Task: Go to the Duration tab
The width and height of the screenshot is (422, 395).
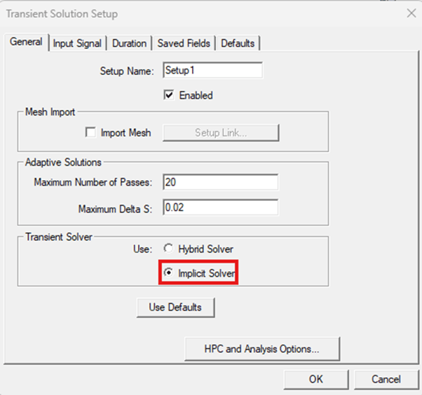Action: (x=129, y=43)
